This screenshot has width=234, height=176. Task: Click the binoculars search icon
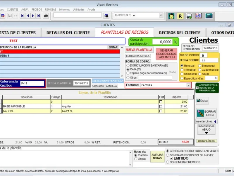coord(106,16)
